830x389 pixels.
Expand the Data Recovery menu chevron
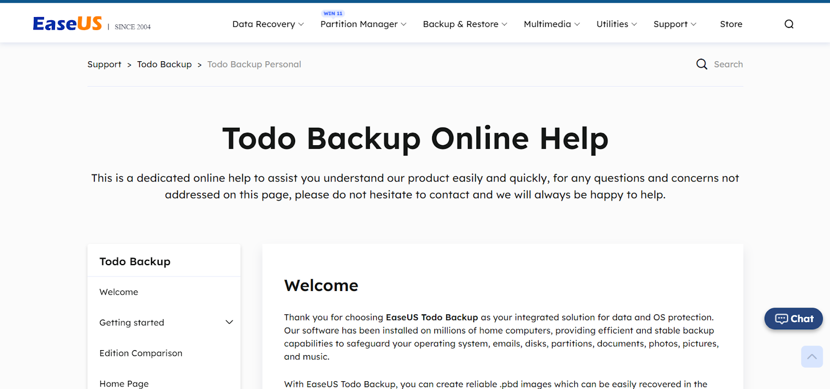[301, 24]
